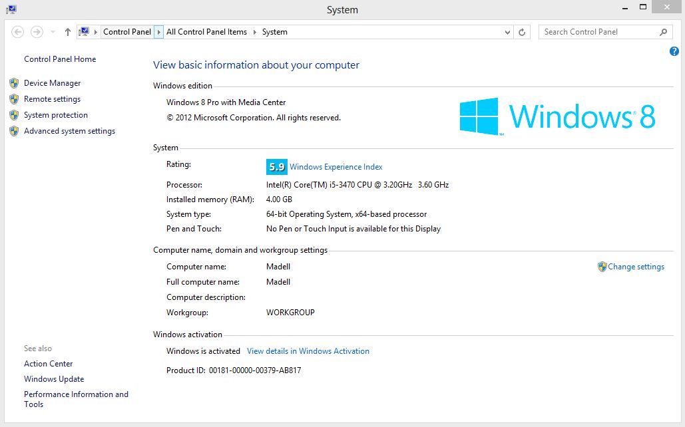
Task: Open Windows Update under See also
Action: click(x=53, y=378)
